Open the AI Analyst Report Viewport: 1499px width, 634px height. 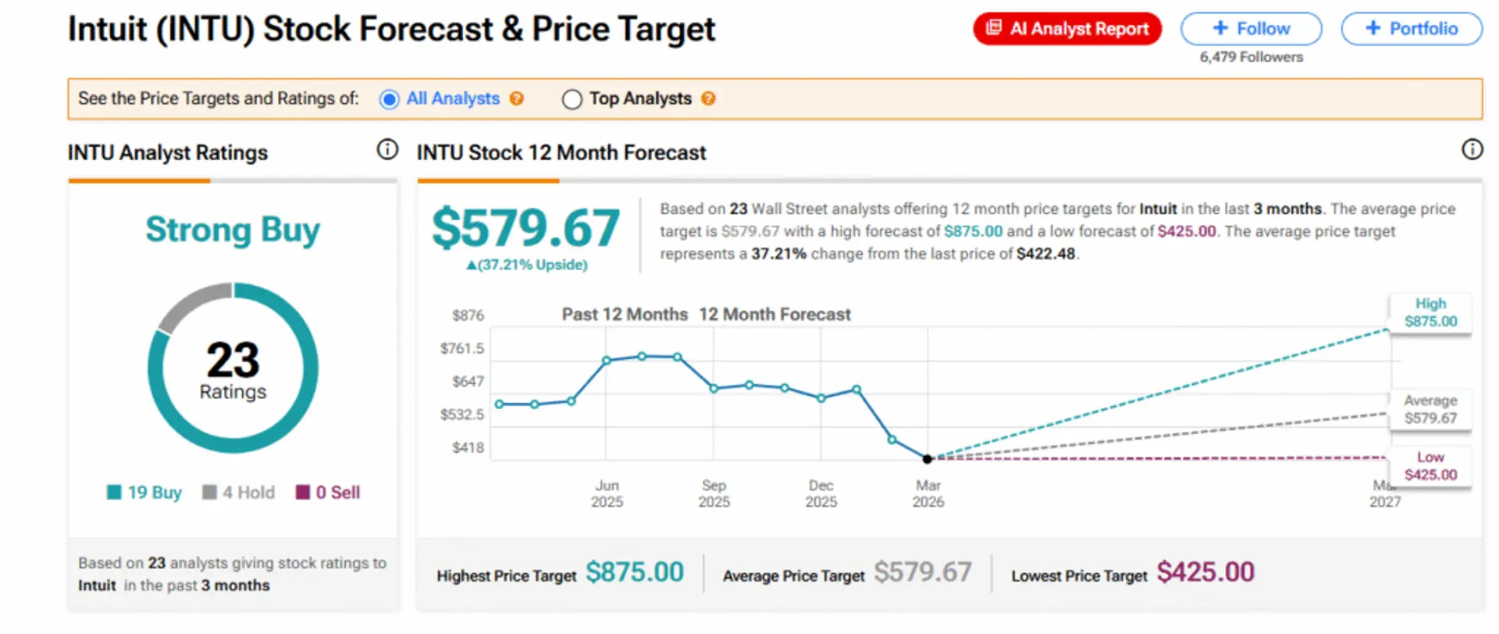pyautogui.click(x=1067, y=28)
